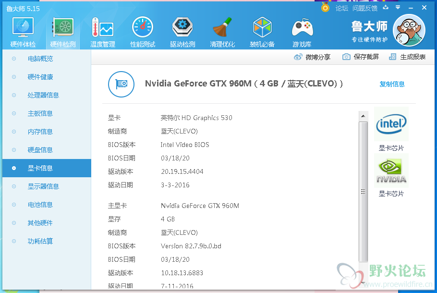
Task: Click the camera icon for 保存截屏
Action: 346,57
